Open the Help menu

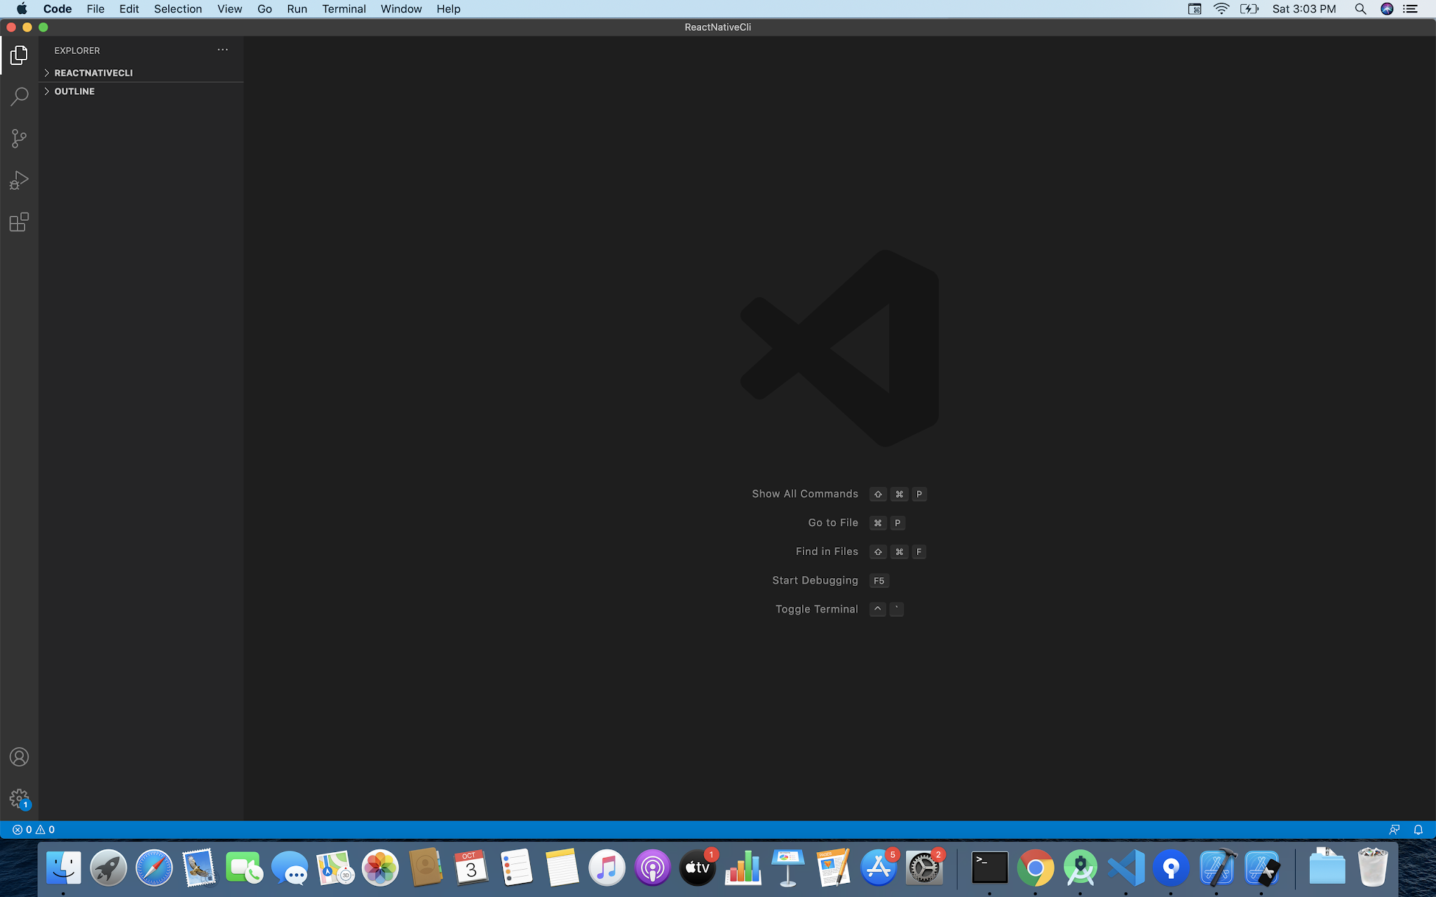448,9
